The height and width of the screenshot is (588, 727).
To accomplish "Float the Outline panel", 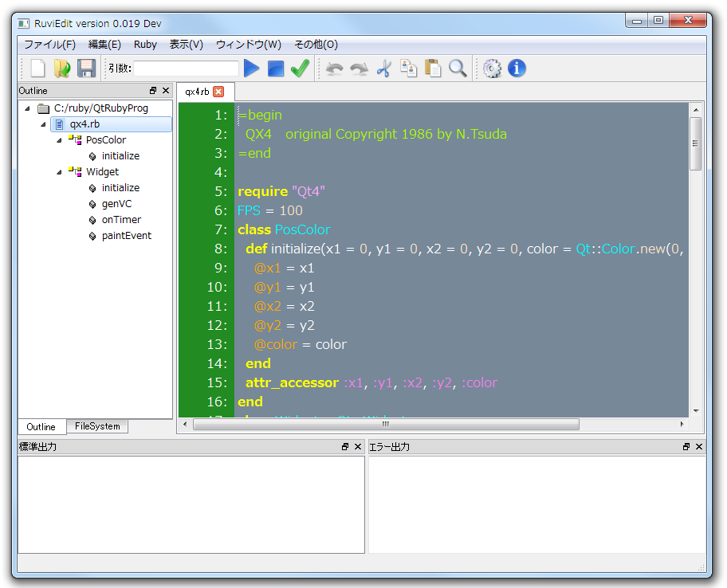I will coord(153,90).
